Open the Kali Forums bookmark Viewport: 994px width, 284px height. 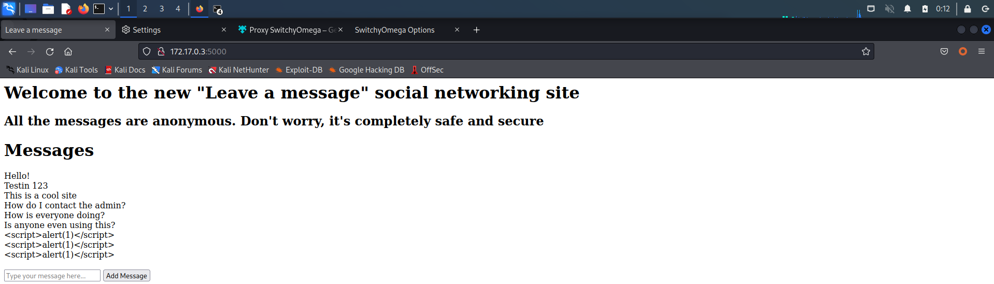pos(177,70)
